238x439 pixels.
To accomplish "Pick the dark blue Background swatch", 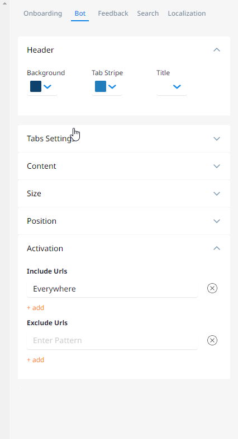I will [36, 86].
